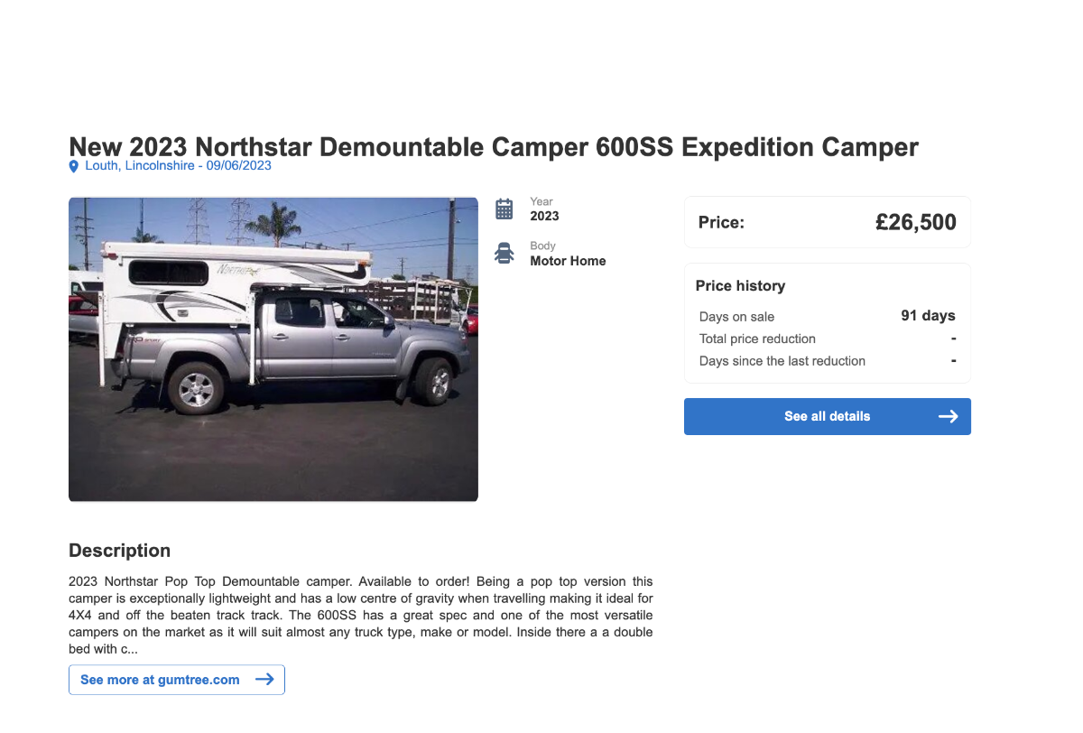Open See more at gumtree.com
This screenshot has height=733, width=1083.
[x=160, y=680]
